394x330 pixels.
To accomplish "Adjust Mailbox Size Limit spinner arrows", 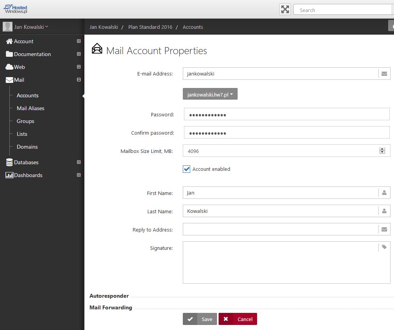I will 382,151.
